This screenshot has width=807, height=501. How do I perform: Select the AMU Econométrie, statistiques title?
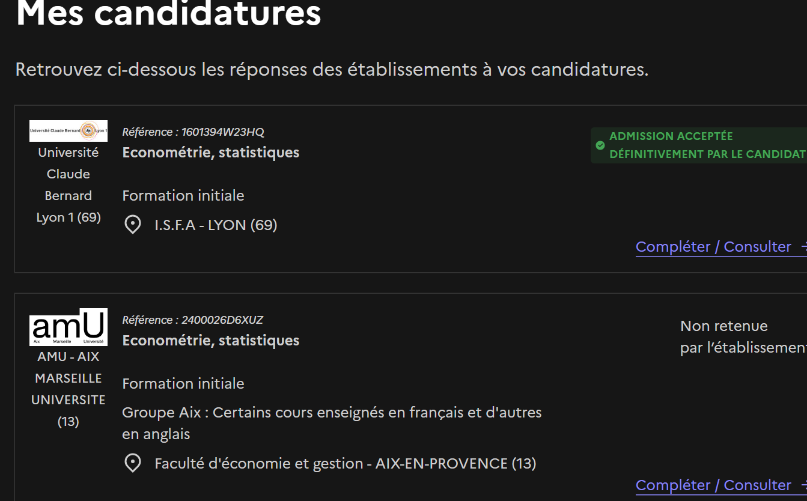[211, 341]
